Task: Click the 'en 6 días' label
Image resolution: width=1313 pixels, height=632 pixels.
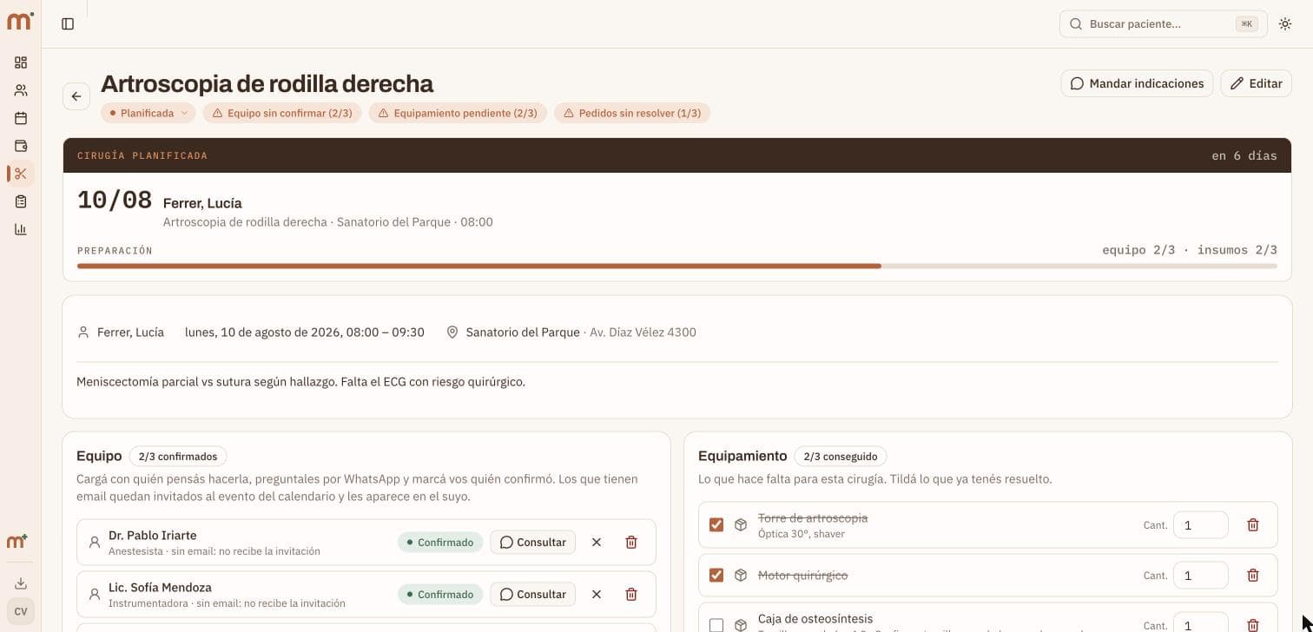Action: [x=1244, y=156]
